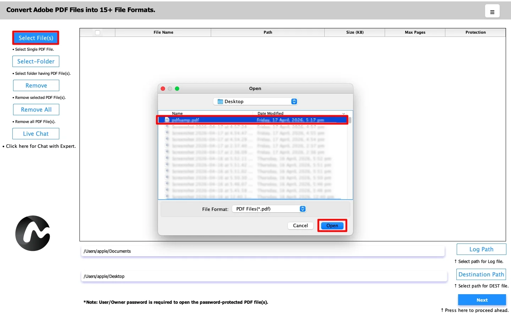
Task: Click the Select-Folder button
Action: point(36,61)
